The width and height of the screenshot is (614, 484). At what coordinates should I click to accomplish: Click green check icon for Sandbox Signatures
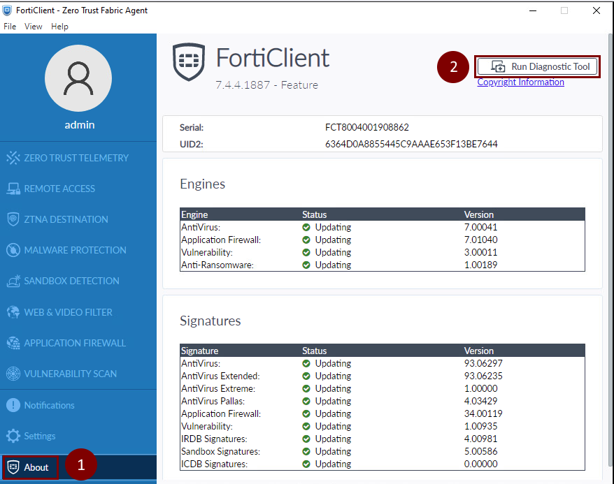(306, 451)
